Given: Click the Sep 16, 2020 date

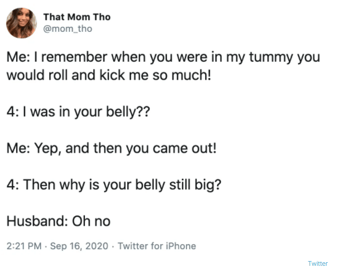Looking at the screenshot, I should 79,246.
